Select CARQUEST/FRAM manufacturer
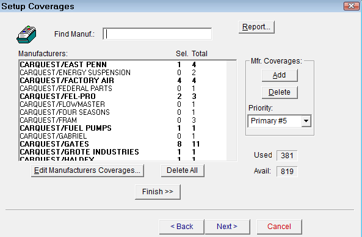The image size is (362, 237). tap(123, 120)
